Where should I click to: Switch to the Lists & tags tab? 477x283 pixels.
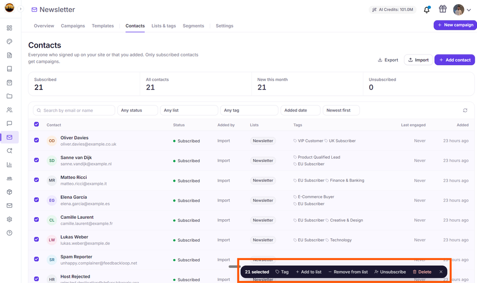pyautogui.click(x=164, y=26)
